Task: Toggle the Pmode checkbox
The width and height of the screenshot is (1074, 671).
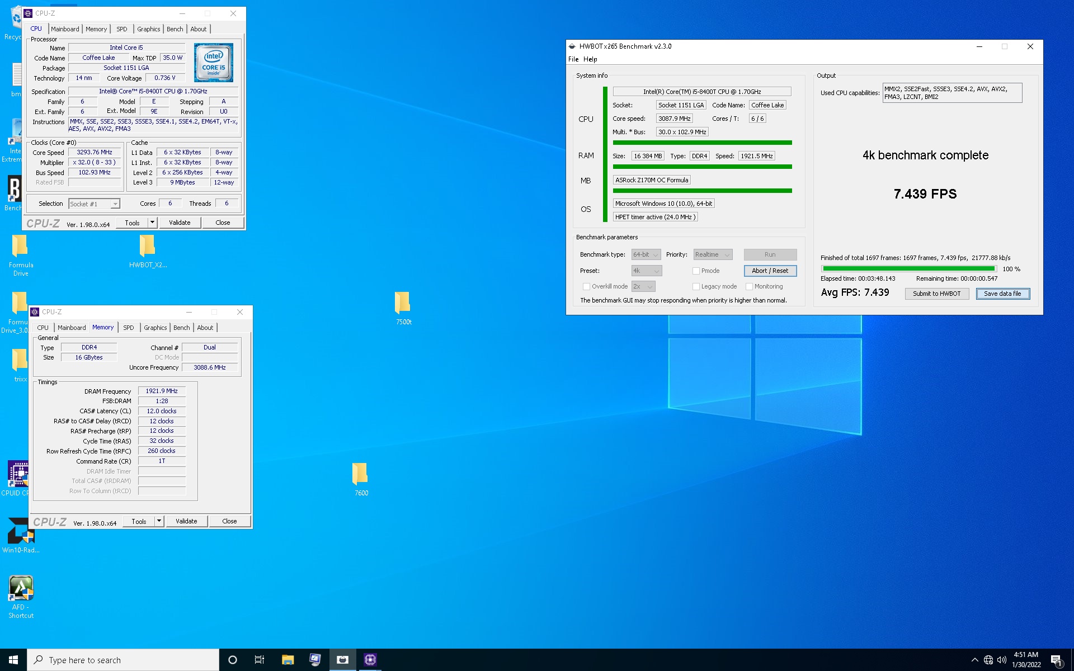Action: (x=696, y=271)
